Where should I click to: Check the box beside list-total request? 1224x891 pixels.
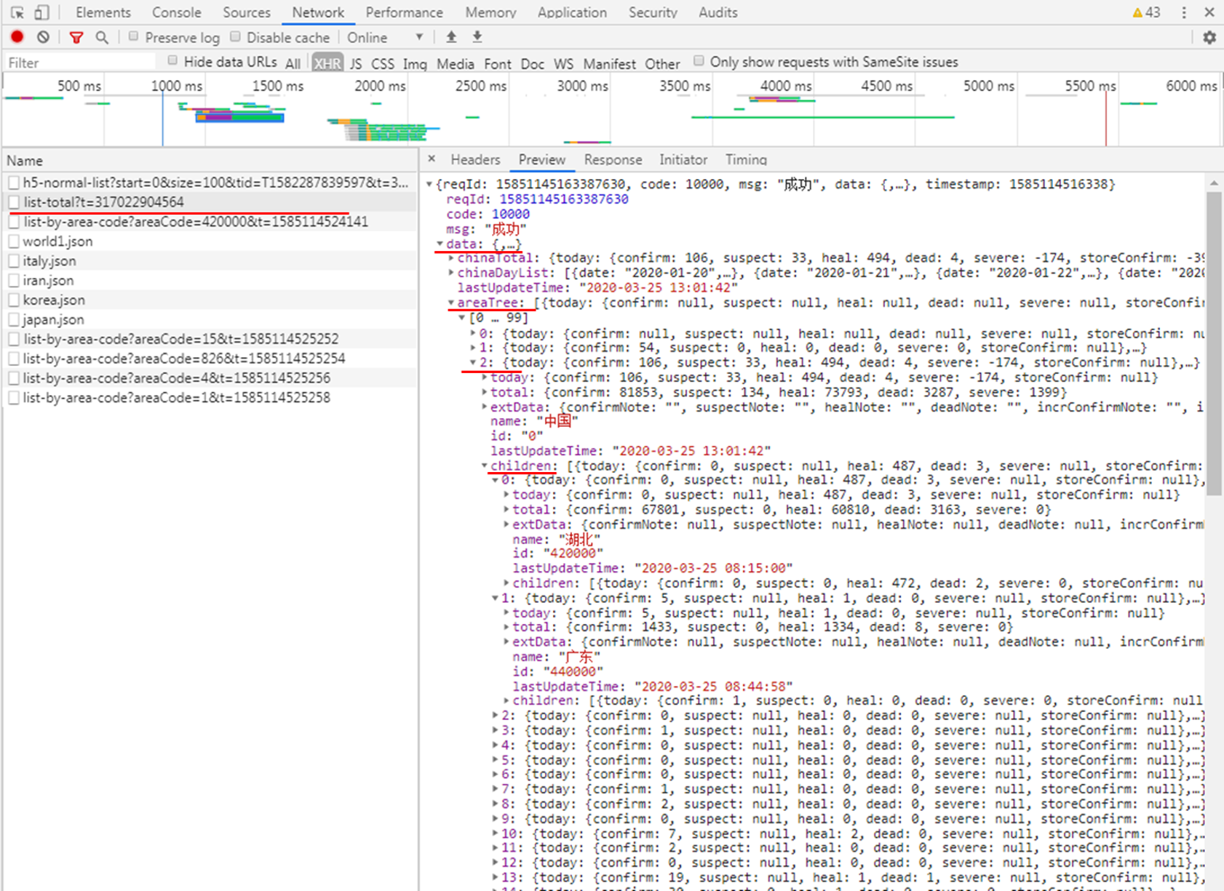[14, 202]
